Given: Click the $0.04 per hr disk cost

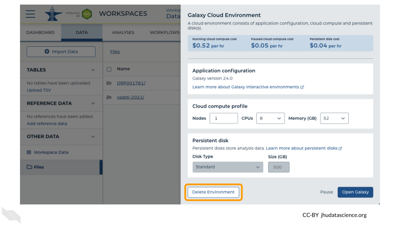Looking at the screenshot, I should [x=325, y=46].
